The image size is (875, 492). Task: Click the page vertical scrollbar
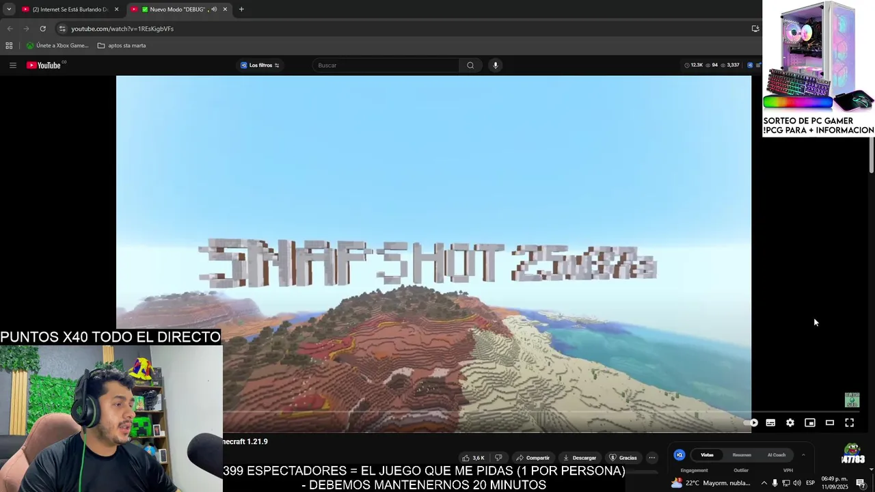[x=872, y=154]
